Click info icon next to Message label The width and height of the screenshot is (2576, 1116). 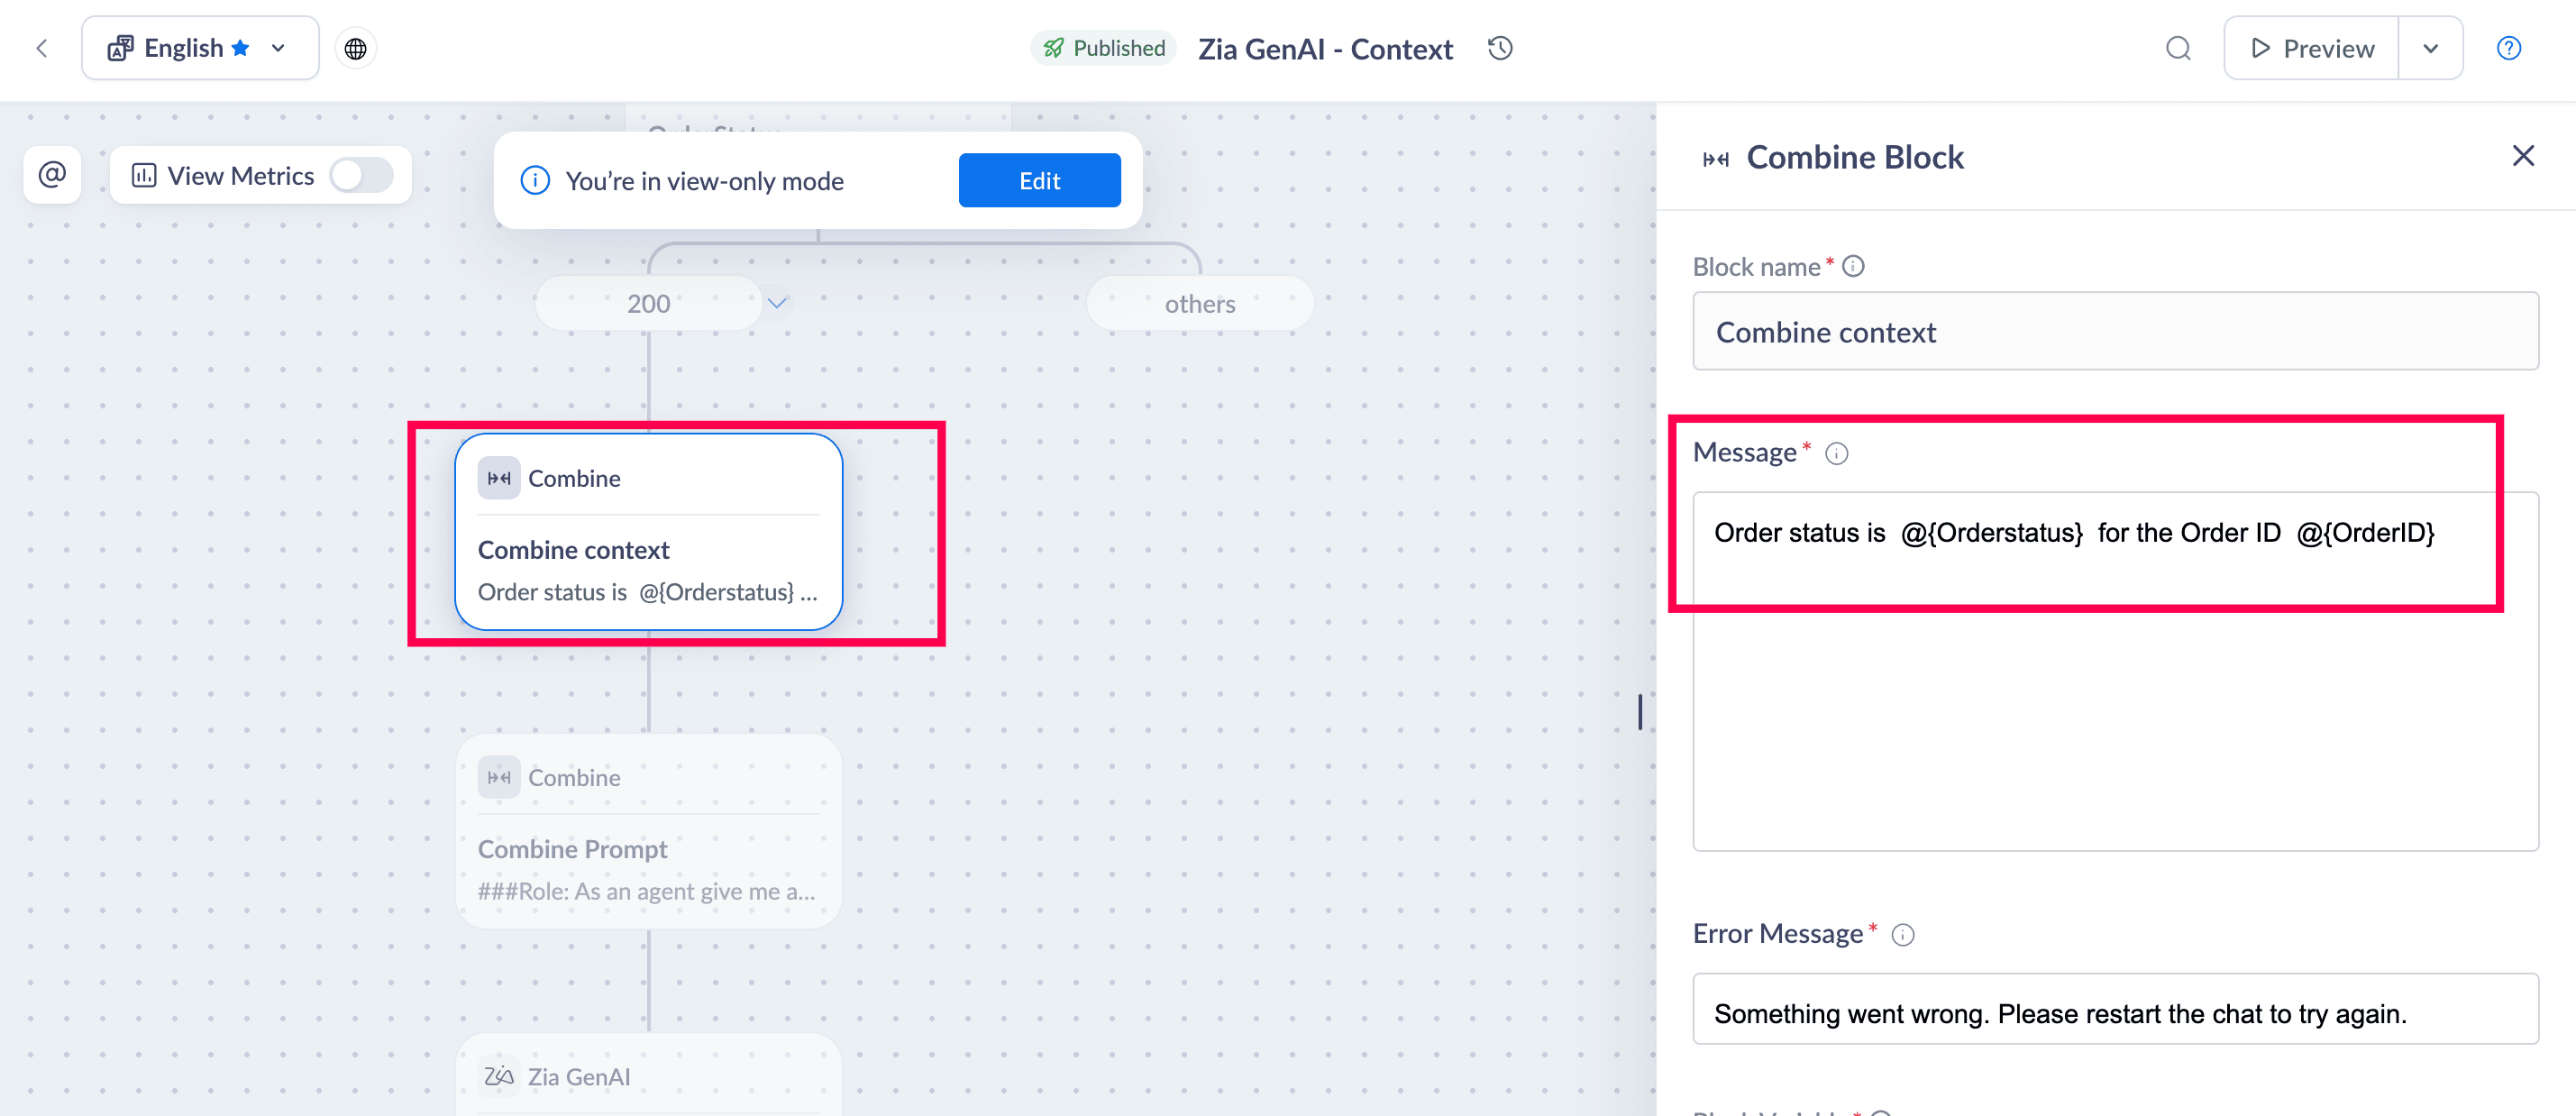click(x=1837, y=453)
